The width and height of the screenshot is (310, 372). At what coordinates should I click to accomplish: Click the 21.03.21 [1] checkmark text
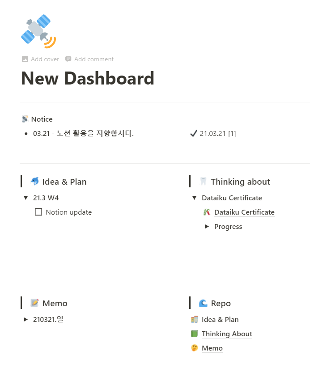[218, 134]
